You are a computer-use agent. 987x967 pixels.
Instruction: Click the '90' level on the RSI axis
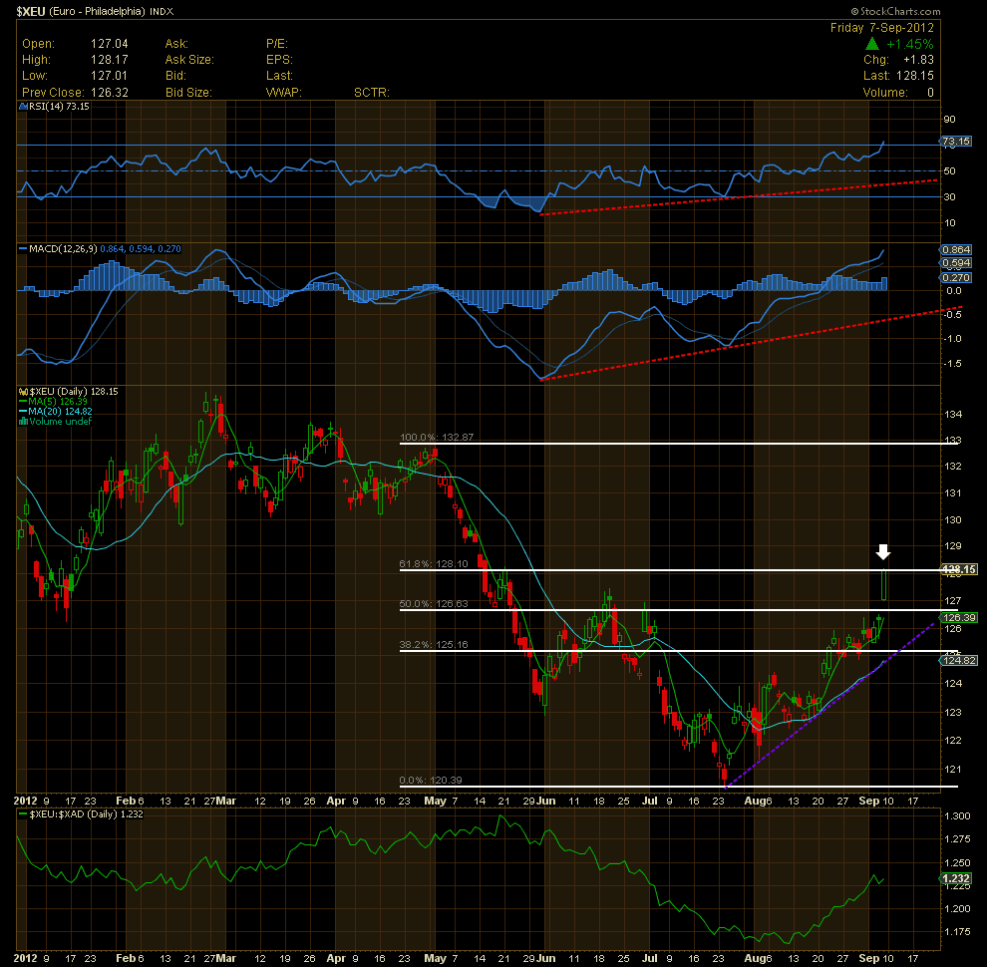point(949,120)
